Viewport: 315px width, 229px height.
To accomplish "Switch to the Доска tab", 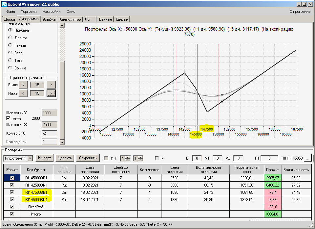I will pos(10,19).
